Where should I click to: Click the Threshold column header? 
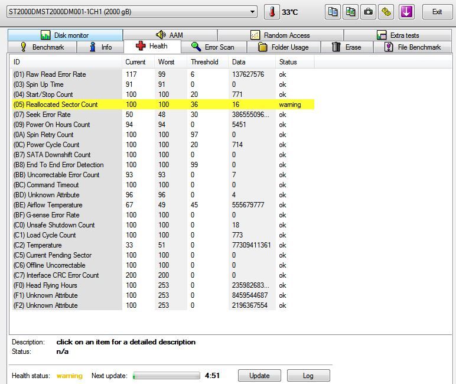204,62
